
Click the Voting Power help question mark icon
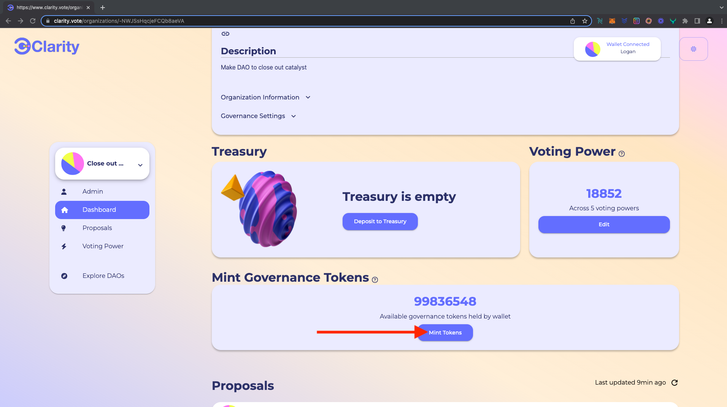(622, 154)
